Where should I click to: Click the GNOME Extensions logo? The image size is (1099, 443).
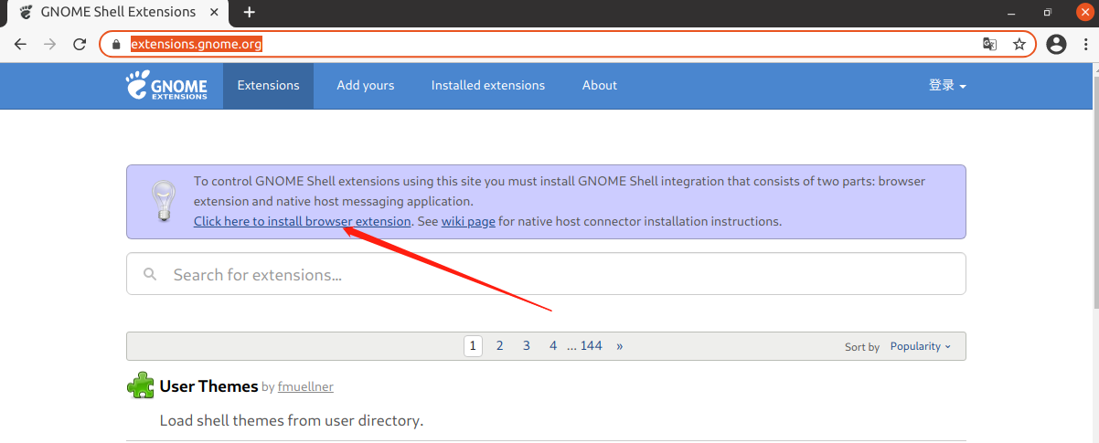pyautogui.click(x=166, y=85)
